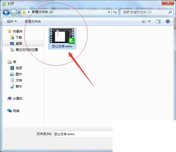
Task: Select 计算机 in the navigation pane
Action: coord(18,99)
